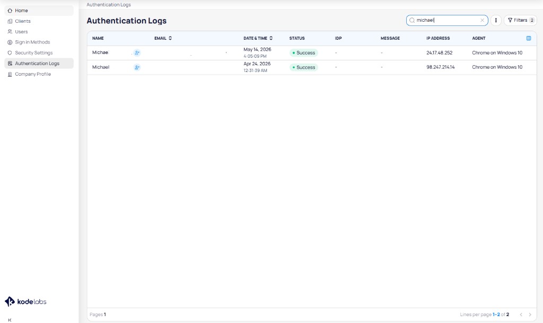
Task: Go to next page arrow
Action: [x=530, y=315]
